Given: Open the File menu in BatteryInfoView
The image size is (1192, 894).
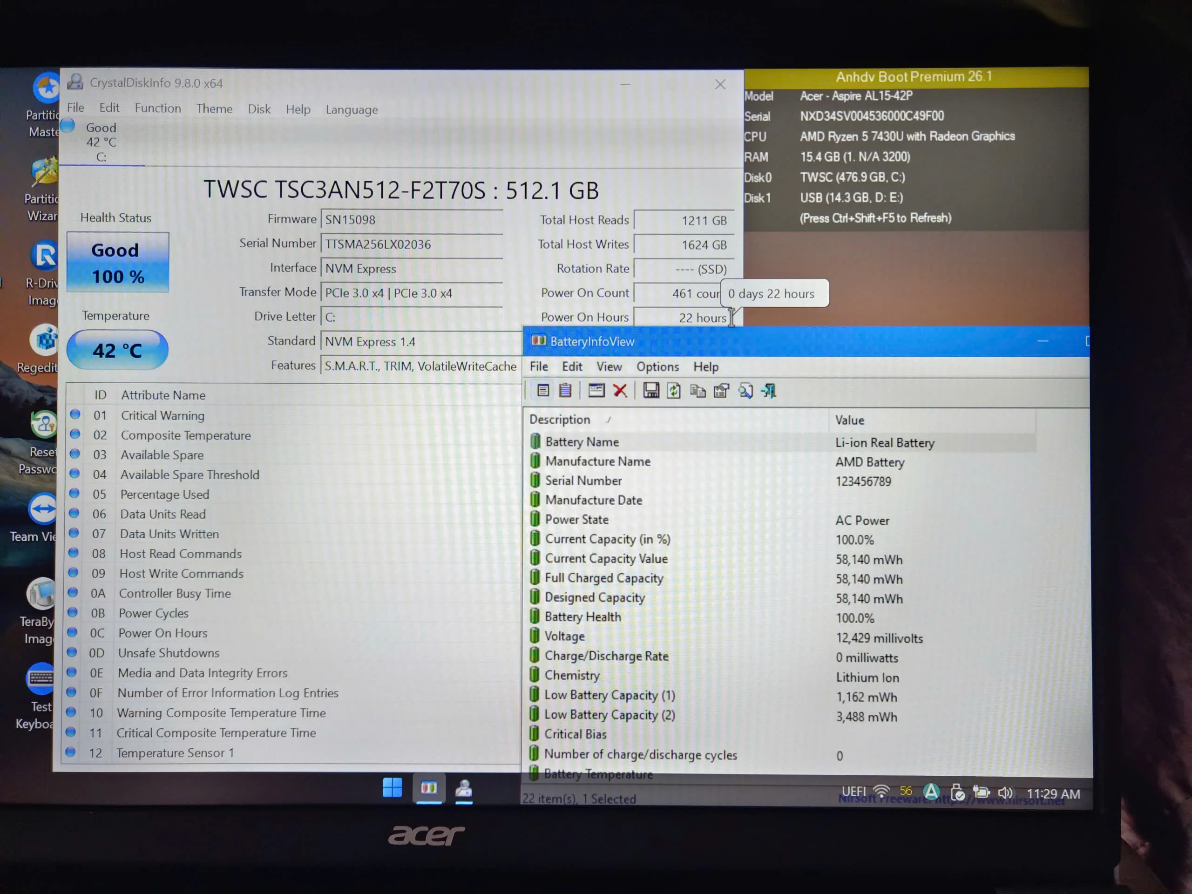Looking at the screenshot, I should (x=539, y=366).
